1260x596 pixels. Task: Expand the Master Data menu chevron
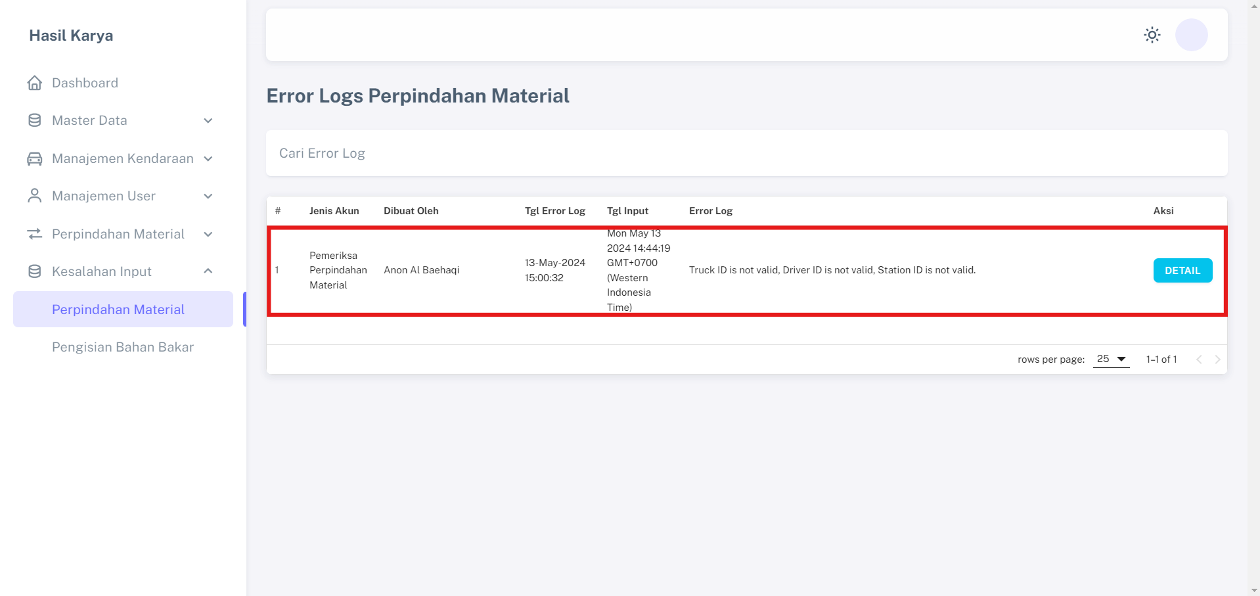tap(208, 120)
